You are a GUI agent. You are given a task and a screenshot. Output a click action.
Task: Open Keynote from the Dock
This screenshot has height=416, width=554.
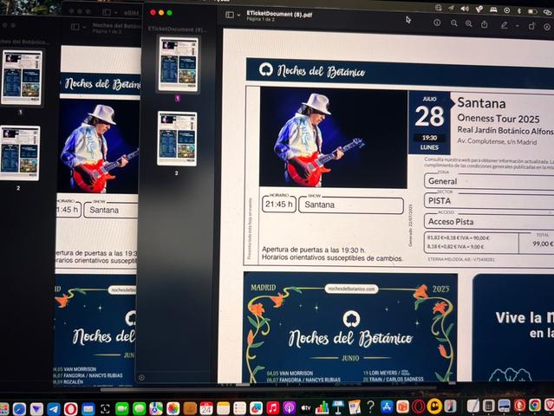[x=338, y=407]
